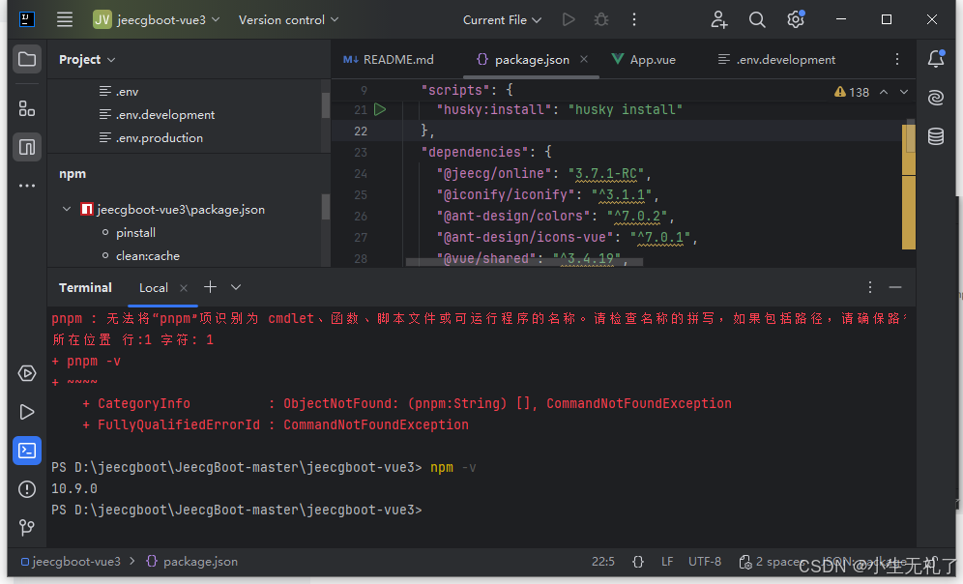Open editor tabs options menu
963x584 pixels.
897,59
